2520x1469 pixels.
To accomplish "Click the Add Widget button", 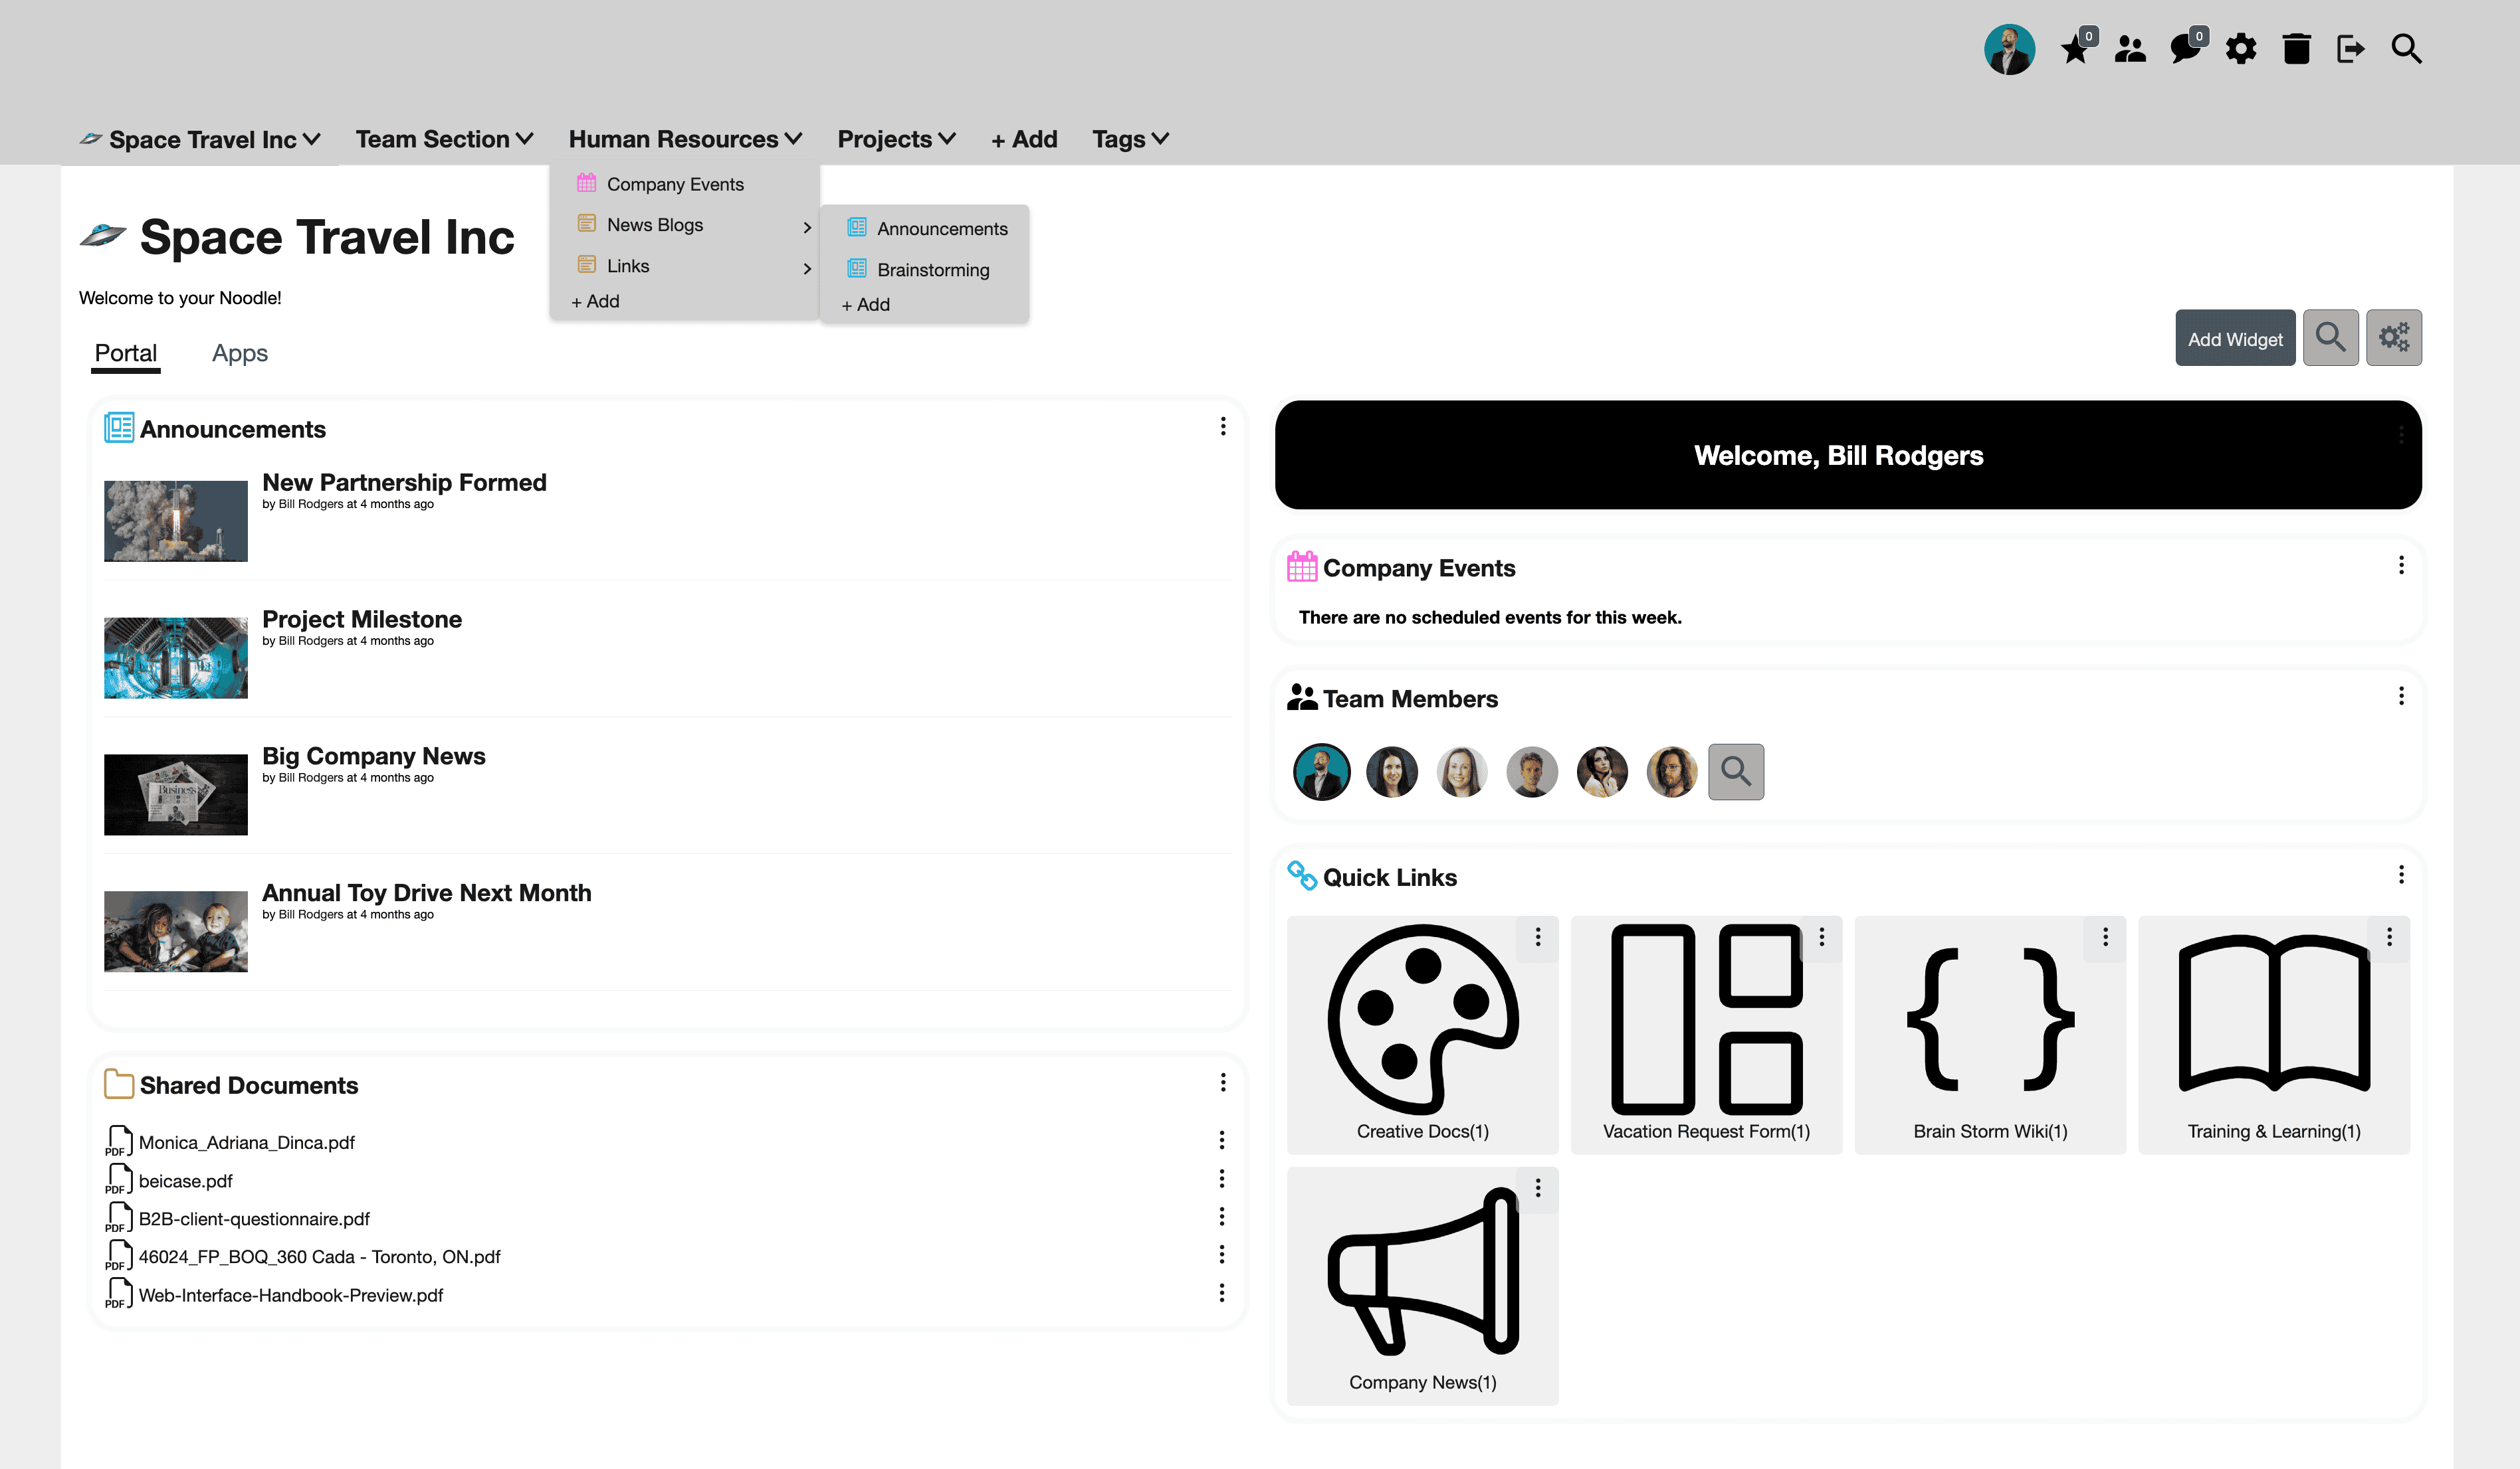I will pyautogui.click(x=2235, y=337).
